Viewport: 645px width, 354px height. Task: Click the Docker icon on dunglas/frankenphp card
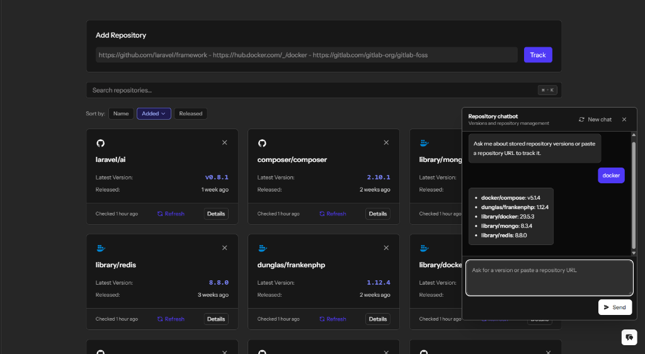[263, 248]
